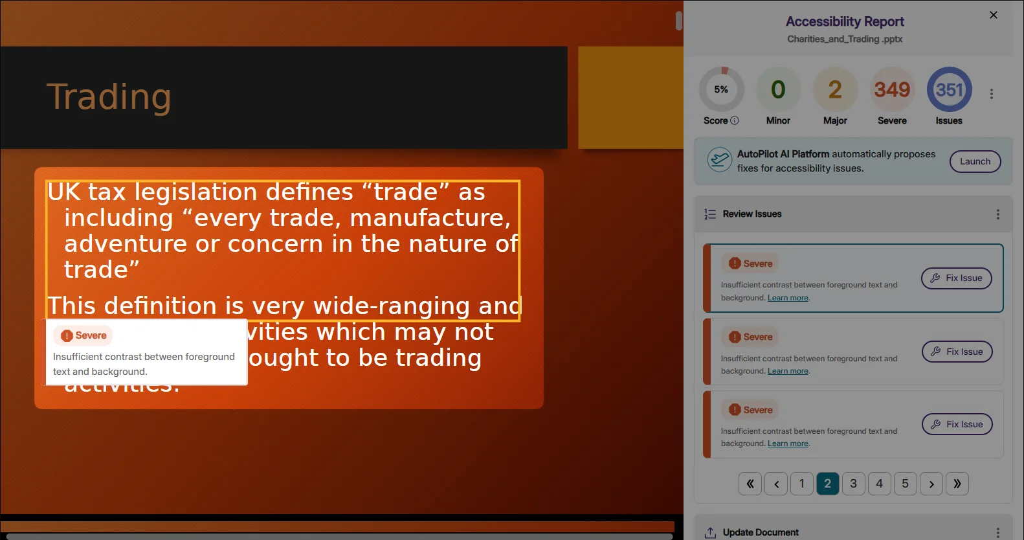Filter by 349 Severe issues circle
This screenshot has height=540, width=1024.
coord(892,90)
